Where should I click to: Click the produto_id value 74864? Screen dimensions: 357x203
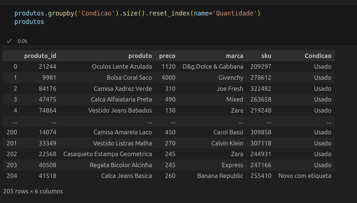tap(48, 110)
